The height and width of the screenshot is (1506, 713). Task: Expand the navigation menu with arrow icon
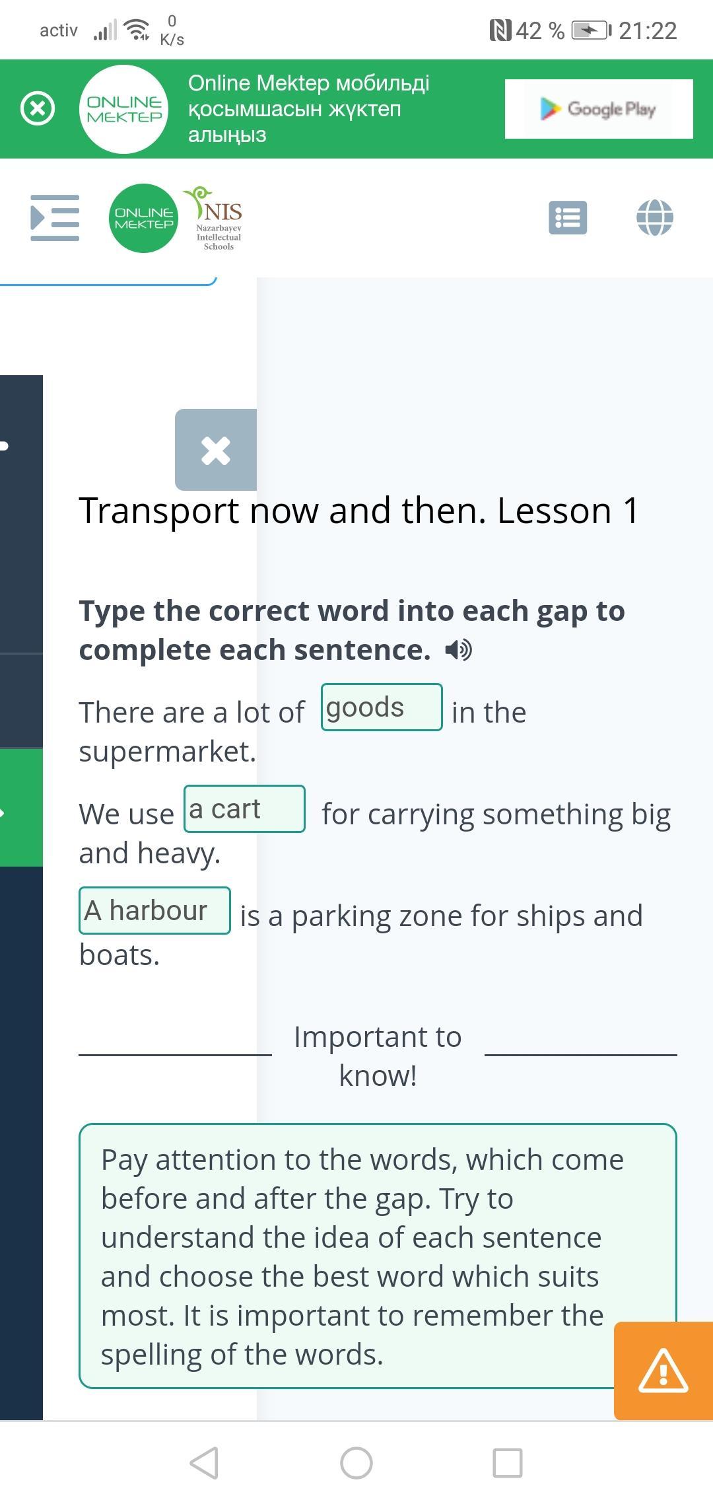click(x=55, y=218)
